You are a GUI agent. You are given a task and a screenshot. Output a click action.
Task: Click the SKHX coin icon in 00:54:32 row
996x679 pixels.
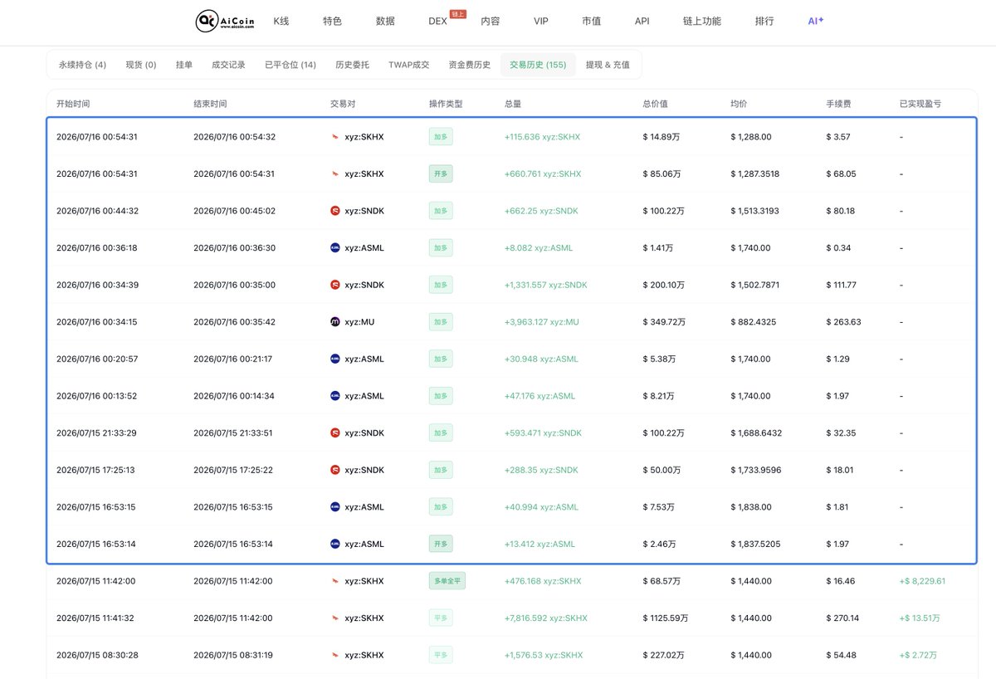click(335, 137)
